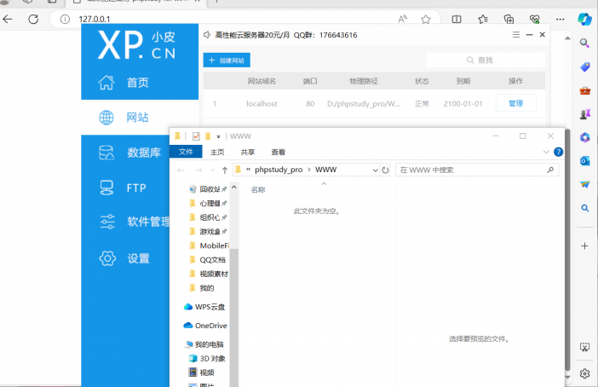Switch to the 查看 ribbon tab
The image size is (598, 387).
coord(278,153)
